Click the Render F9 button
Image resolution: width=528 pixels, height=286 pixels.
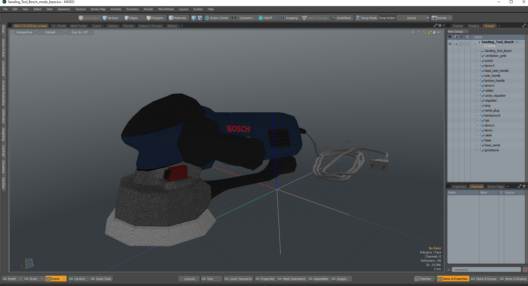tap(442, 18)
